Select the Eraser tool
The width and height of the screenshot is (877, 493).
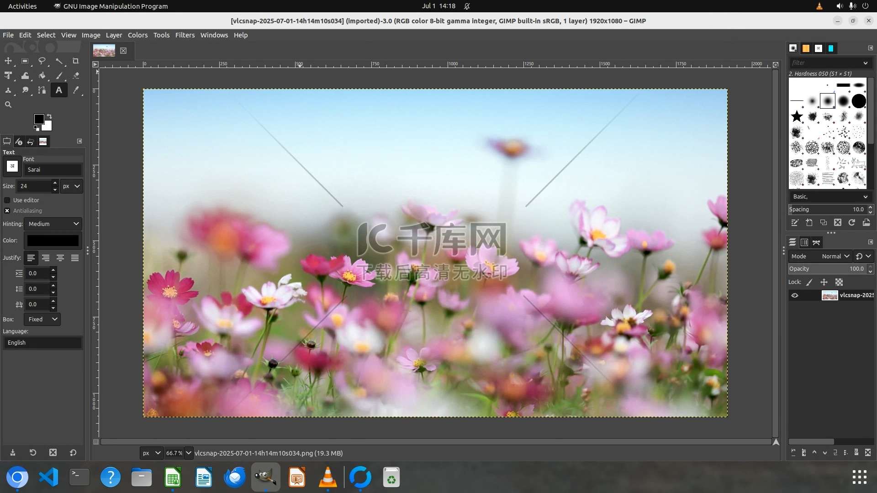[76, 76]
